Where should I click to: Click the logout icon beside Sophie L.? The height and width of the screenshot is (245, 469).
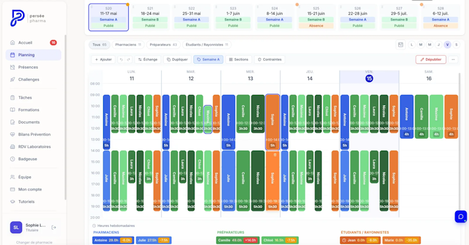click(x=54, y=227)
